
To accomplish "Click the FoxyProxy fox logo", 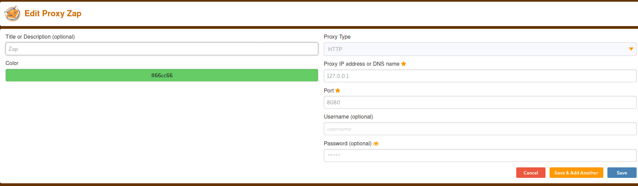I will [12, 14].
